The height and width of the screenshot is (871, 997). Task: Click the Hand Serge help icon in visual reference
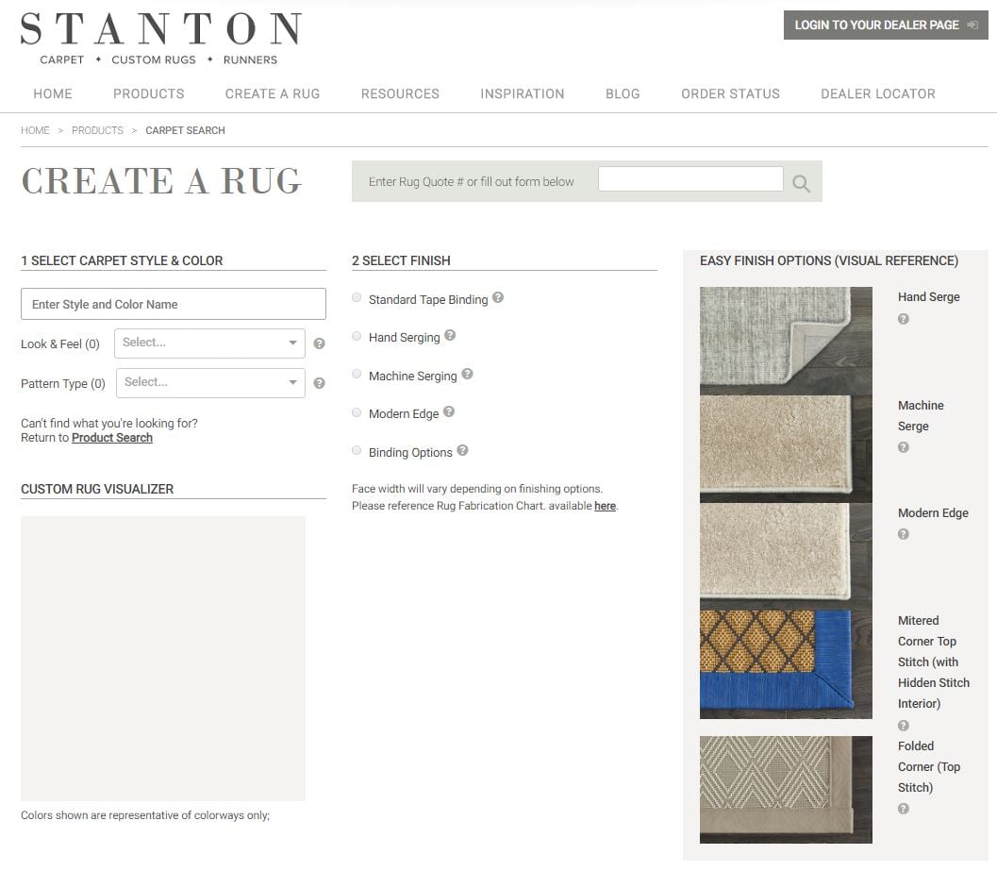coord(903,318)
